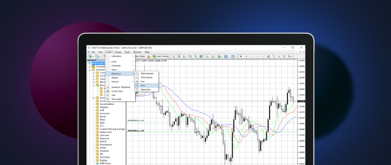The image size is (391, 165).
Task: Select Fibonacci Arcs
Action: [x=147, y=86]
